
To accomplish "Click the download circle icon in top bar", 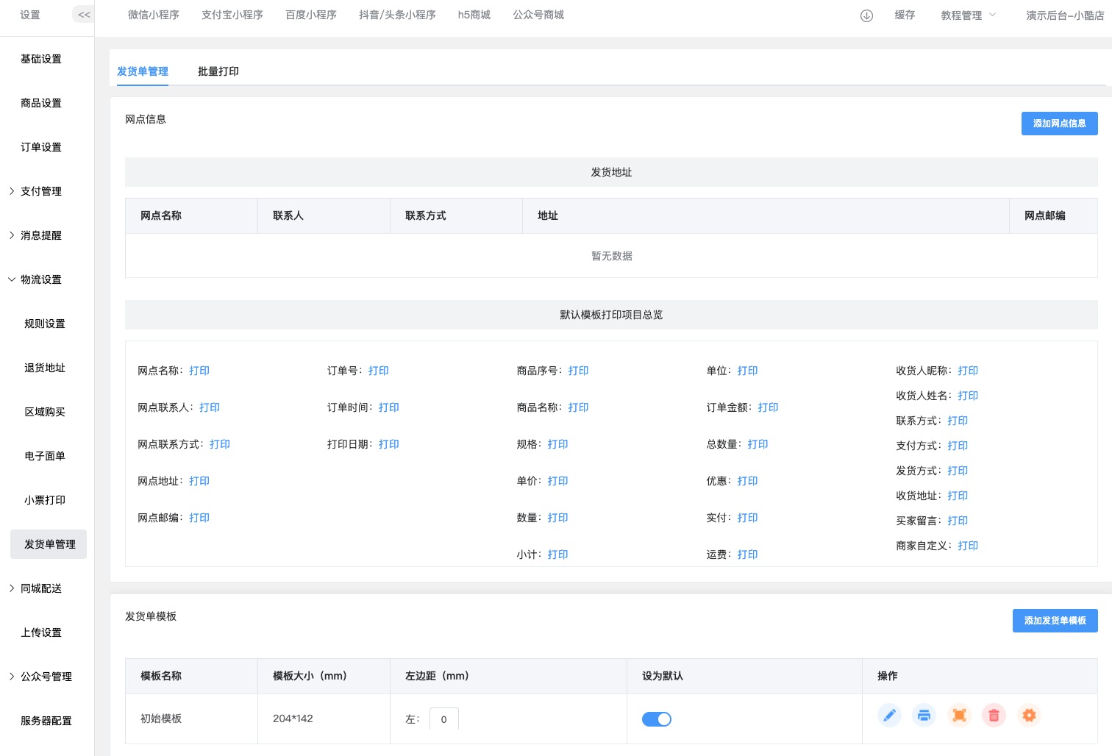I will 866,15.
